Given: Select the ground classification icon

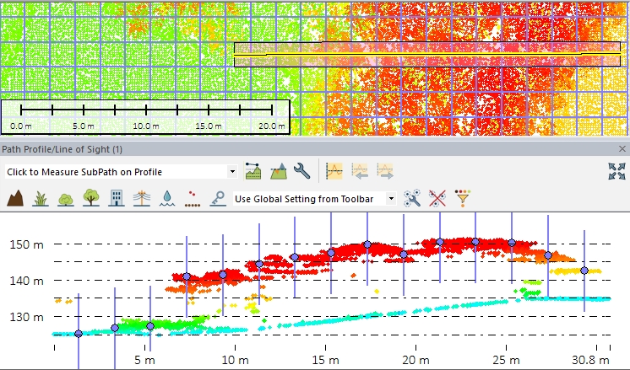Looking at the screenshot, I should tap(14, 199).
